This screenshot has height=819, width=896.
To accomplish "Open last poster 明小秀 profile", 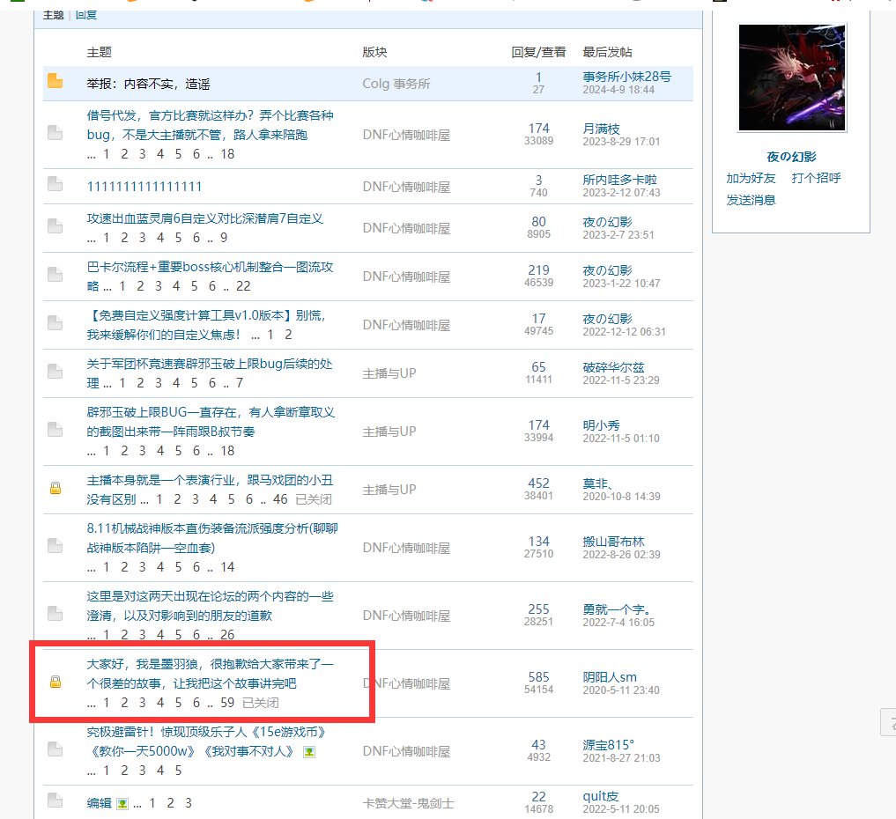I will [601, 425].
